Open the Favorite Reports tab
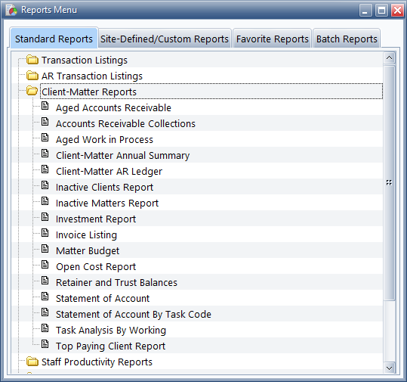 tap(273, 39)
